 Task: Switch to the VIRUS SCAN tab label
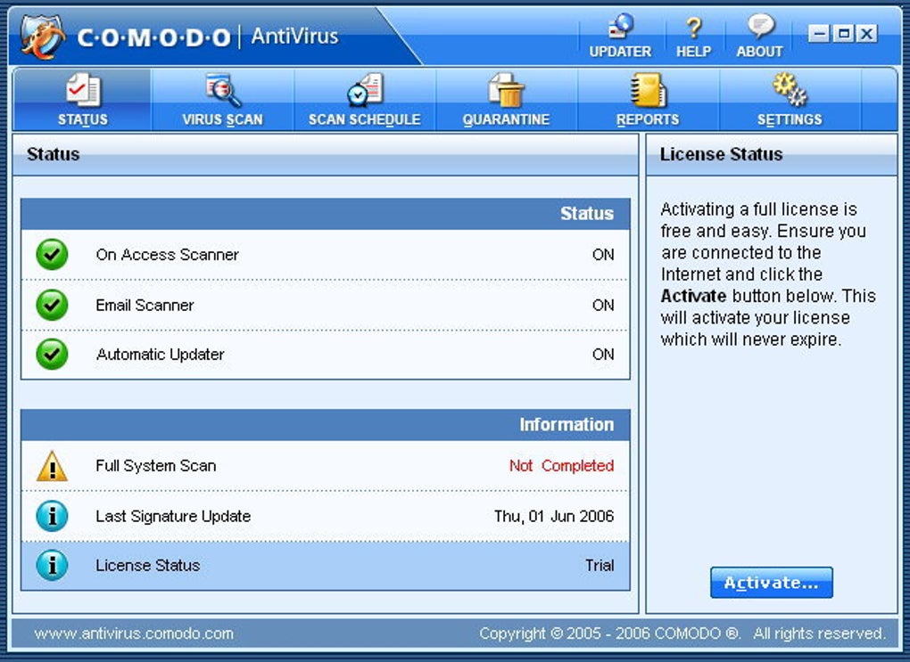[223, 119]
